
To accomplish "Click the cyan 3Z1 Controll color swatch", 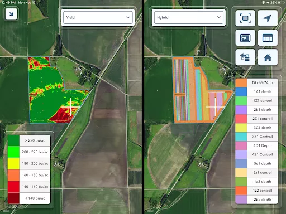I will coord(241,137).
